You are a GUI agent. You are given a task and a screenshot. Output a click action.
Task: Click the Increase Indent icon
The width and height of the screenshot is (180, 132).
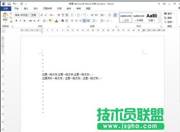tap(96, 15)
